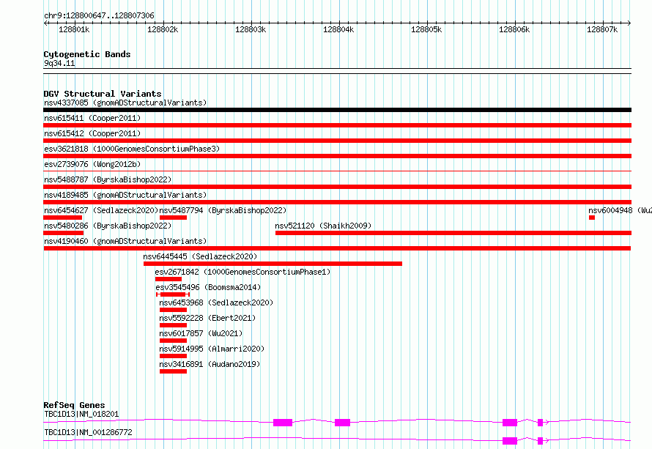652x449 pixels.
Task: Click the DGV Structural Variants track title
Action: 103,94
